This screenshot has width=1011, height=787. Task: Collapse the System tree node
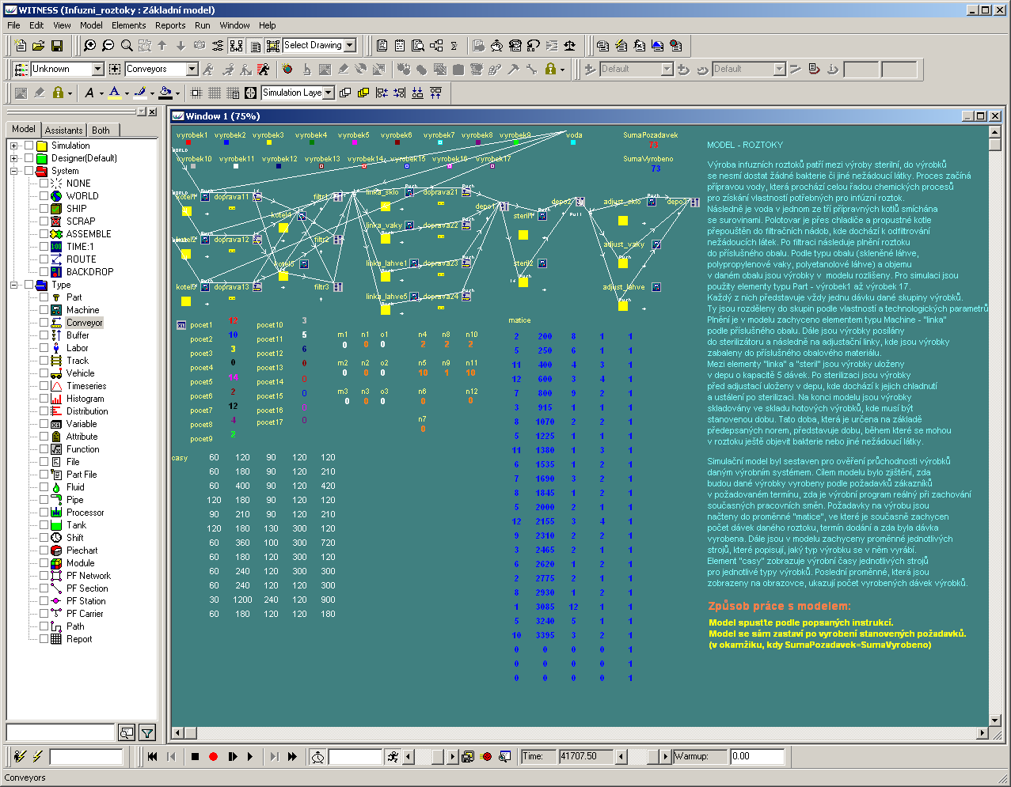[13, 171]
